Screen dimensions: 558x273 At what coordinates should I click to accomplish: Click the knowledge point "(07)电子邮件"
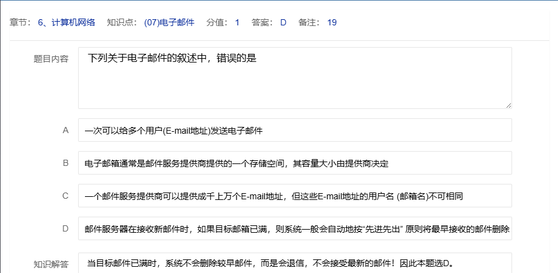[169, 23]
